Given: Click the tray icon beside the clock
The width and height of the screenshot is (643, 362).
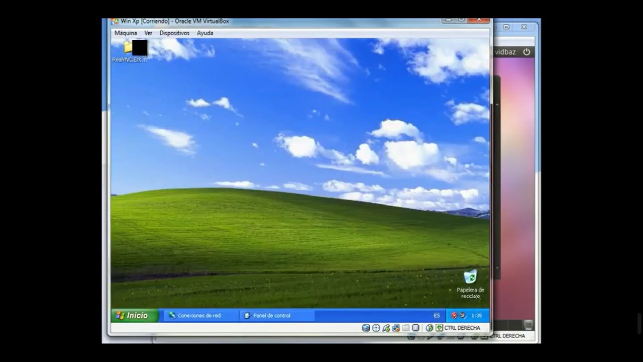Looking at the screenshot, I should point(463,315).
